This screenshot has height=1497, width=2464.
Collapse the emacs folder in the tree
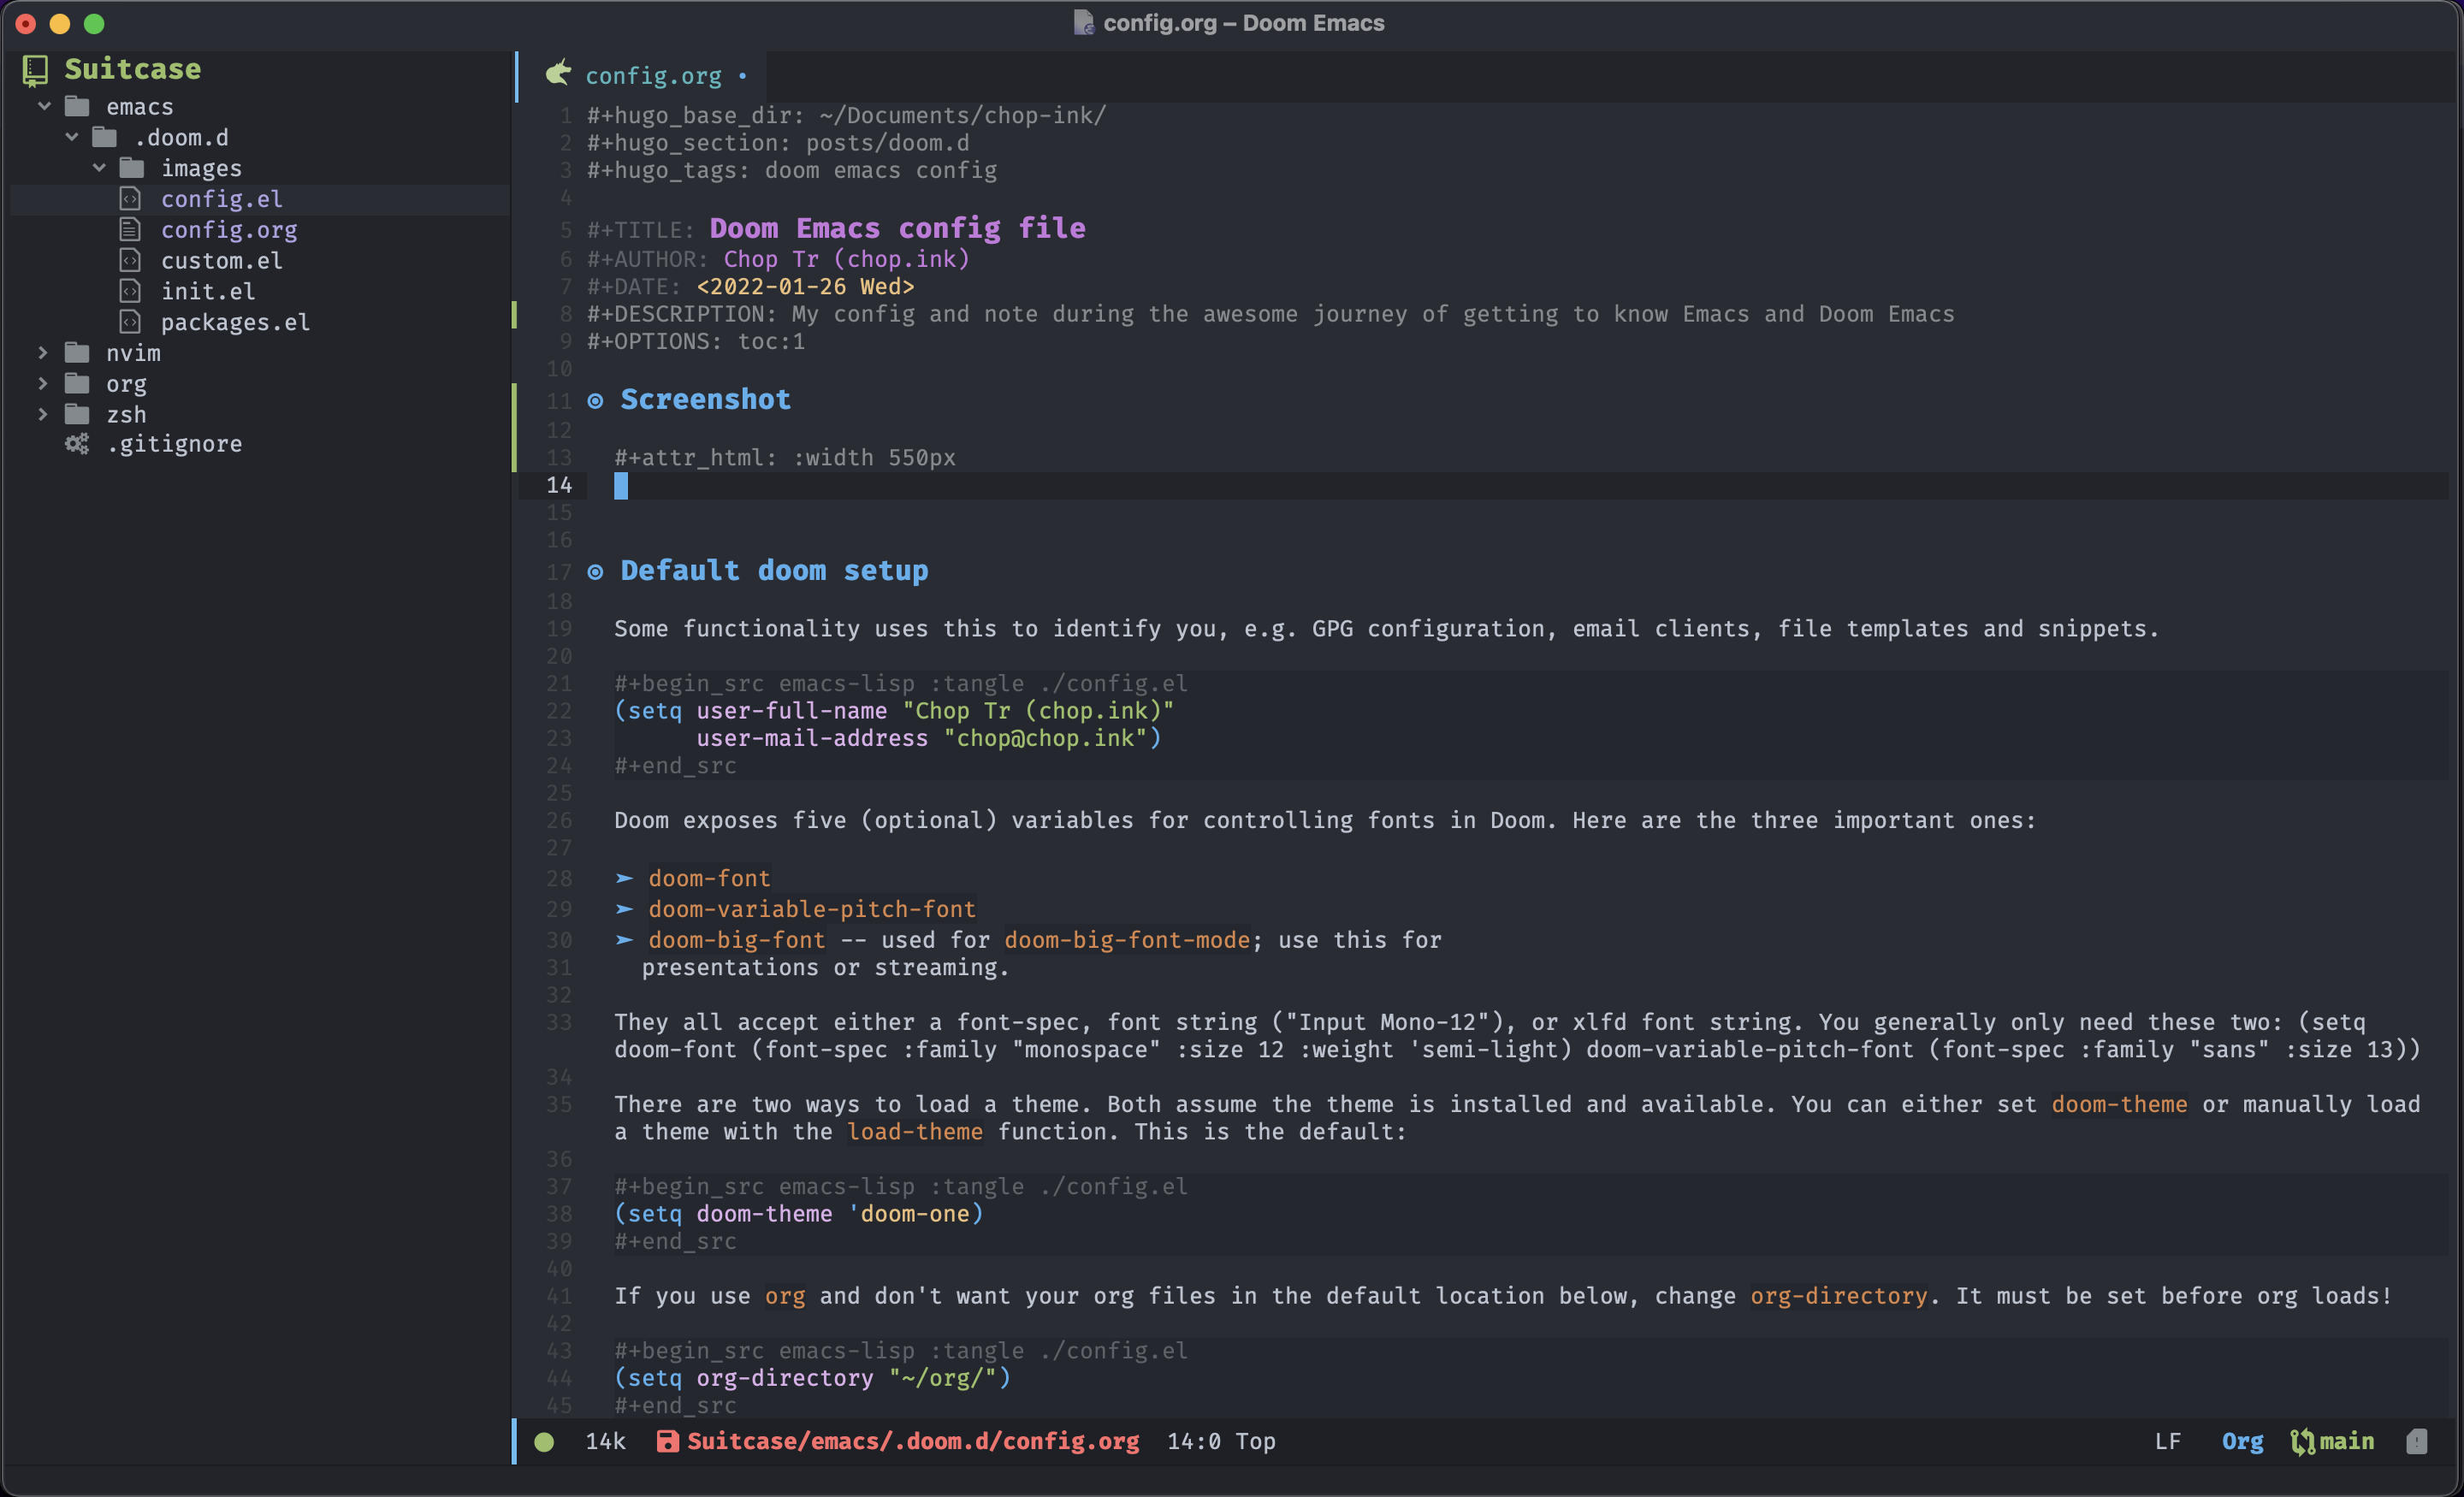pos(44,106)
